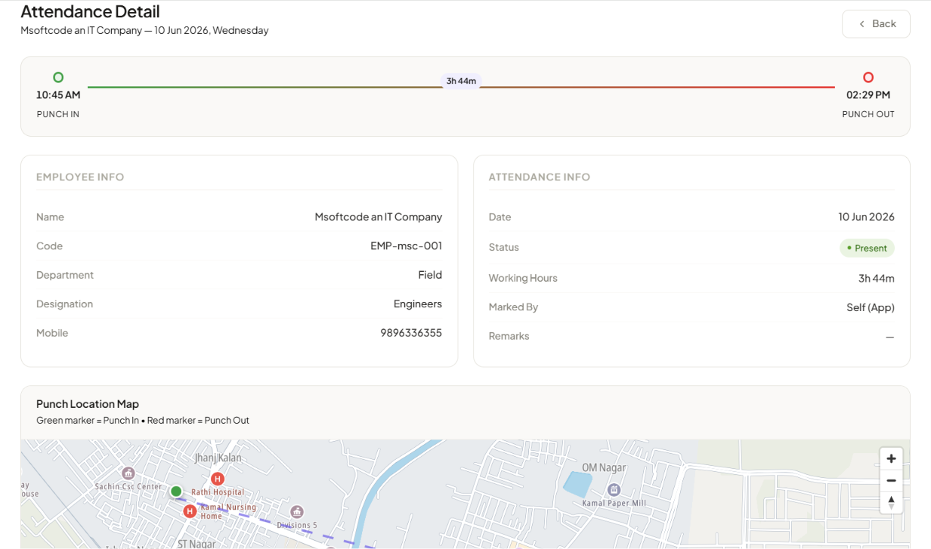Click the ATTENDANCE INFO section header

[x=540, y=177]
